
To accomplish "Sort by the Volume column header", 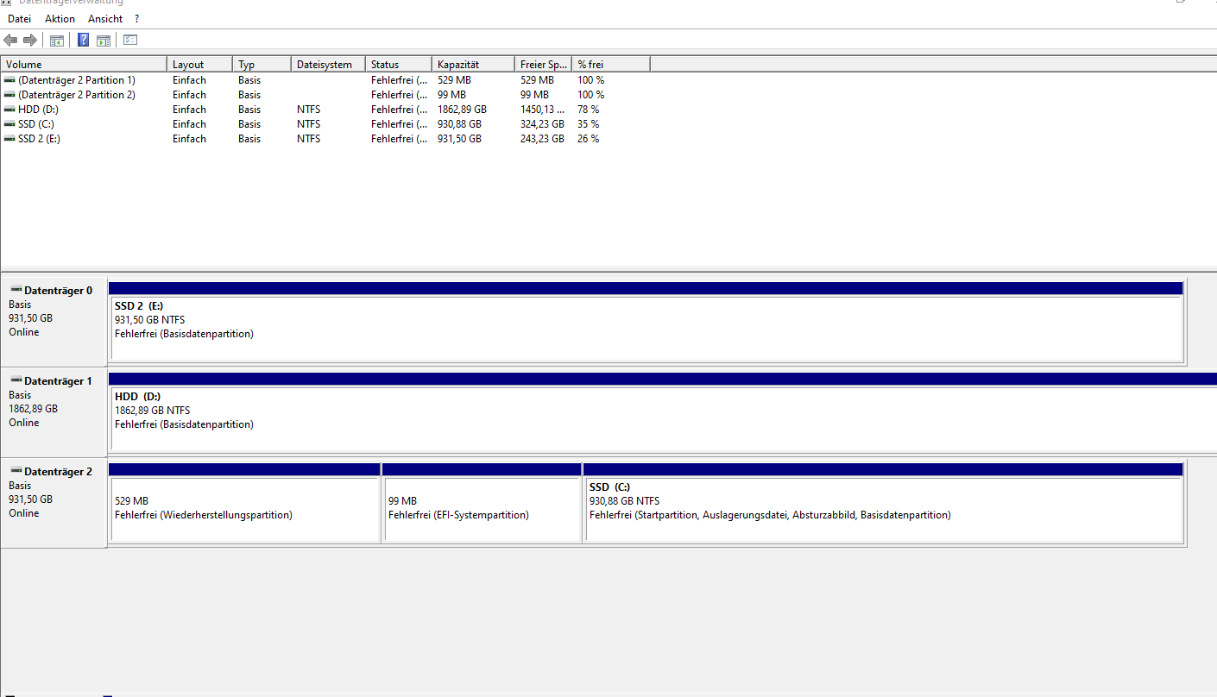I will click(x=84, y=65).
